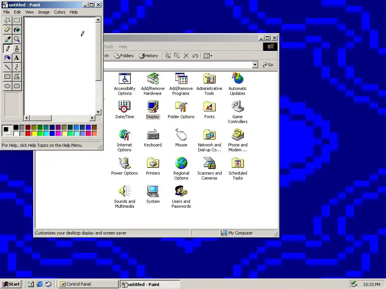Choose the Fill With Color bucket tool
The width and height of the screenshot is (386, 289).
coord(17,30)
